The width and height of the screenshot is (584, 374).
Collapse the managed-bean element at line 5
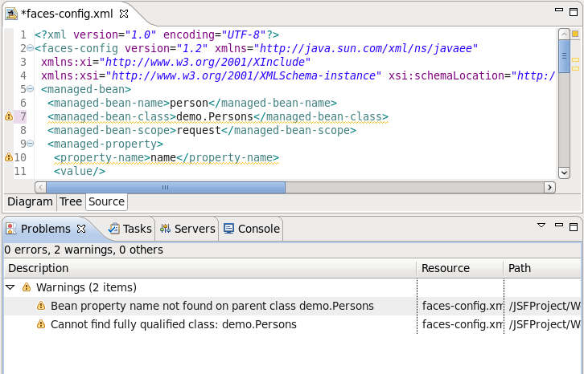[31, 89]
